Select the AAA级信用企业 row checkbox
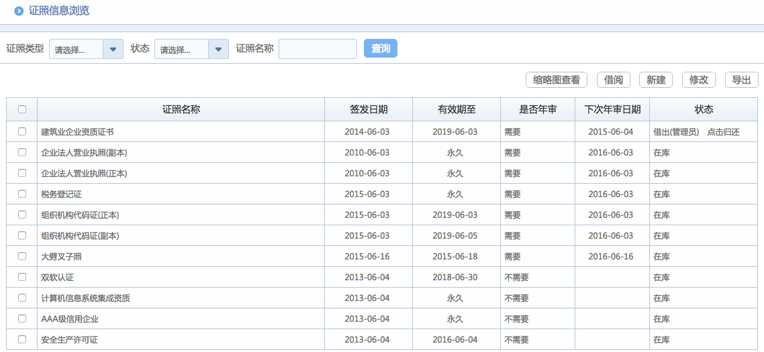Image resolution: width=764 pixels, height=352 pixels. coord(22,318)
